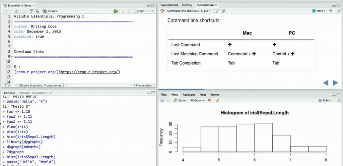Go to presentation home slide

click(162, 11)
